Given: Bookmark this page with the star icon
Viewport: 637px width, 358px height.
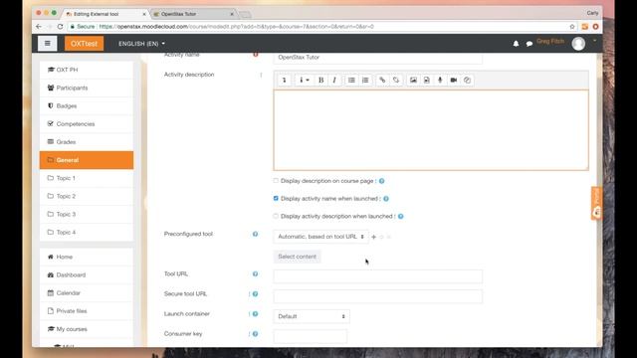Looking at the screenshot, I should [572, 27].
